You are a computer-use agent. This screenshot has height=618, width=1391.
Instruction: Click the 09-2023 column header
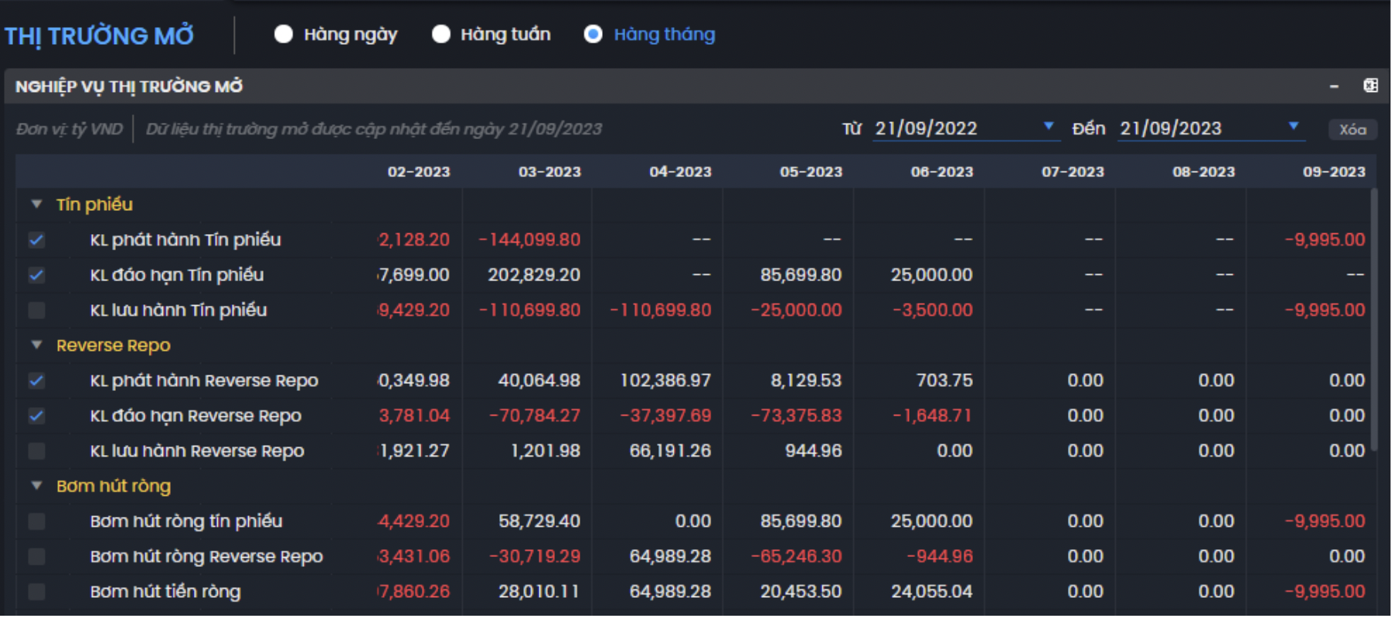point(1334,171)
